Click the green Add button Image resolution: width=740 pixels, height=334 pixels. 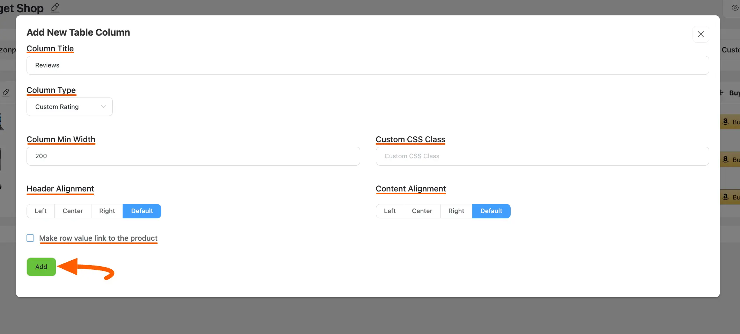point(41,267)
